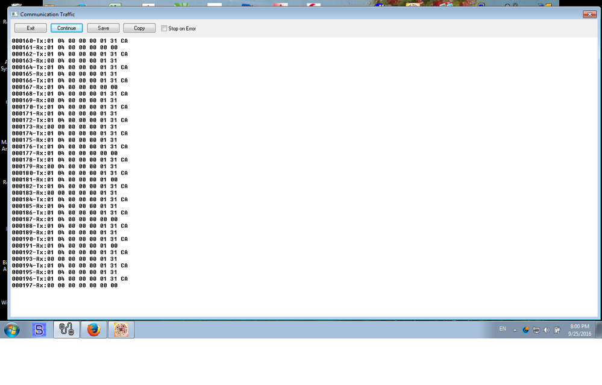Open Firefox from the taskbar
Screen dimensions: 602x385
(x=93, y=330)
